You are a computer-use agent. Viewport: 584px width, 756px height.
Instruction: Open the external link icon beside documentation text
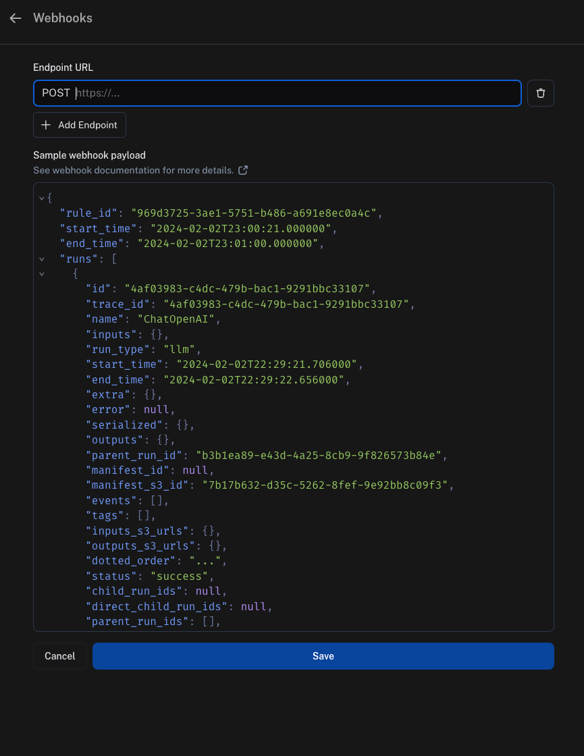click(x=243, y=170)
